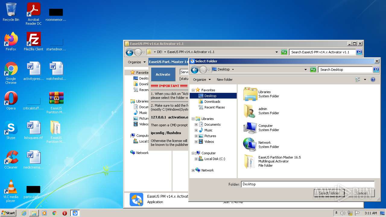Select Network in the Explorer window sidebar
Screen dimensions: 386x217
tap(140, 153)
